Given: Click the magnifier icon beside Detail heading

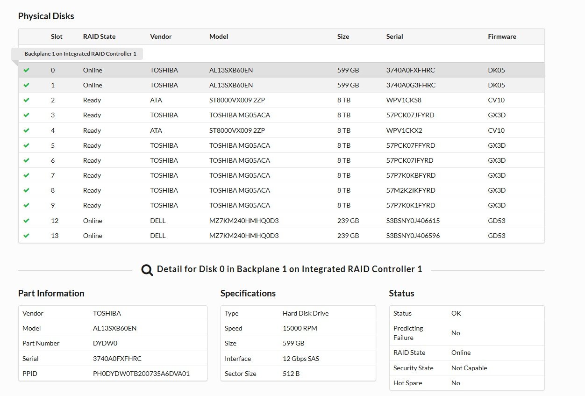Looking at the screenshot, I should coord(147,270).
